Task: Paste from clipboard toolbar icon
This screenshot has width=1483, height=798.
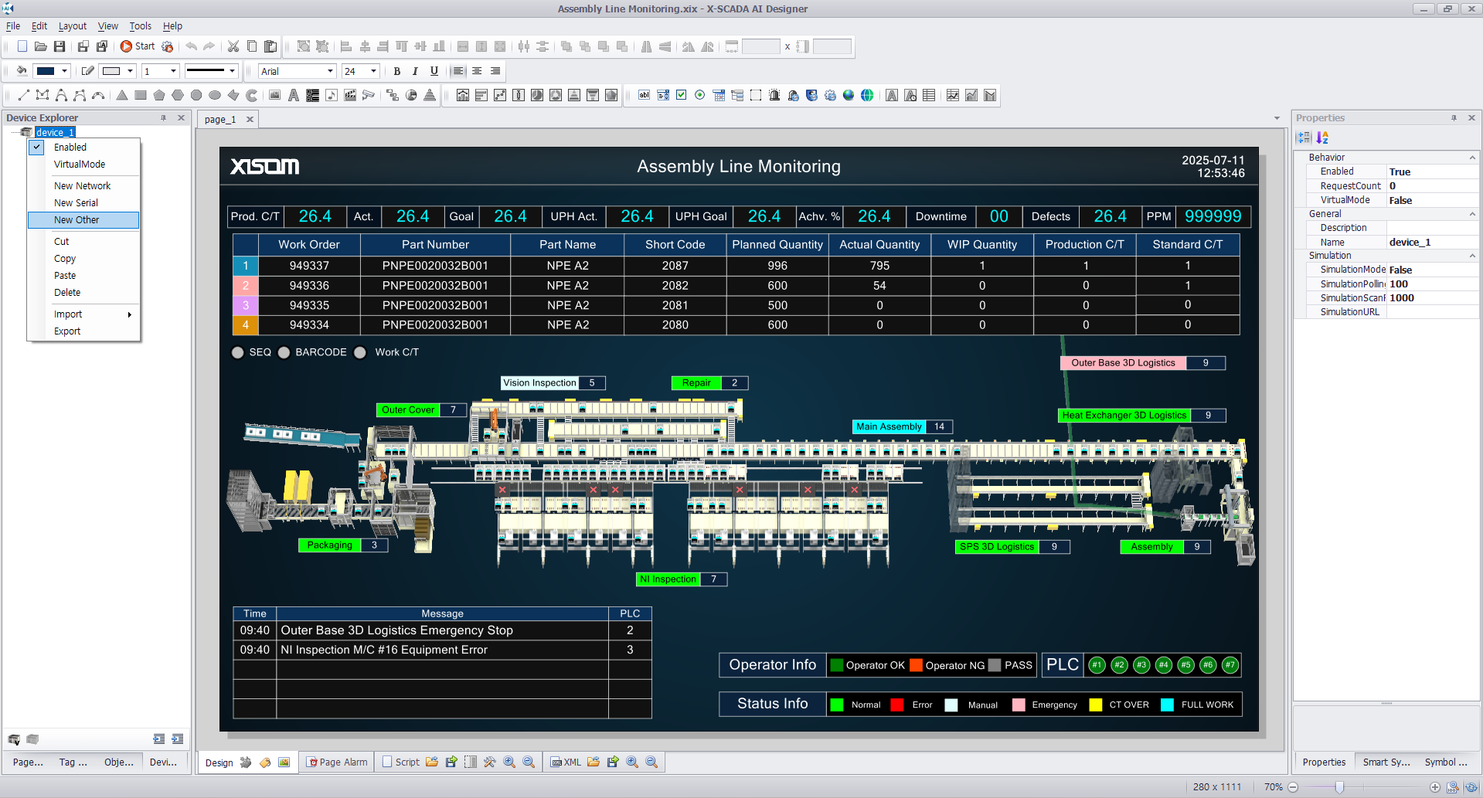Action: point(270,46)
